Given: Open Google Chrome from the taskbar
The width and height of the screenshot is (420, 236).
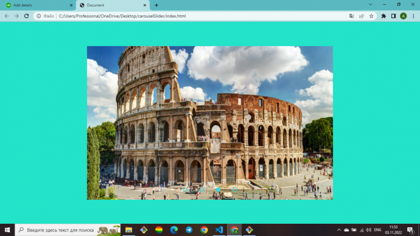Looking at the screenshot, I should [204, 230].
